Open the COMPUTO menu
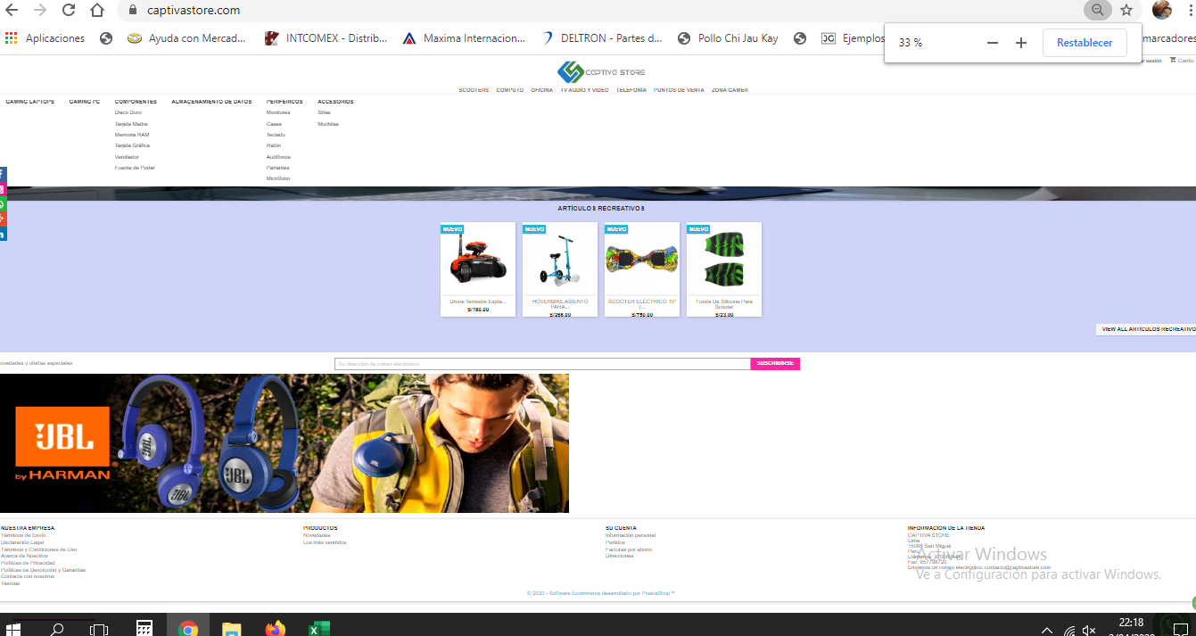 (x=510, y=90)
